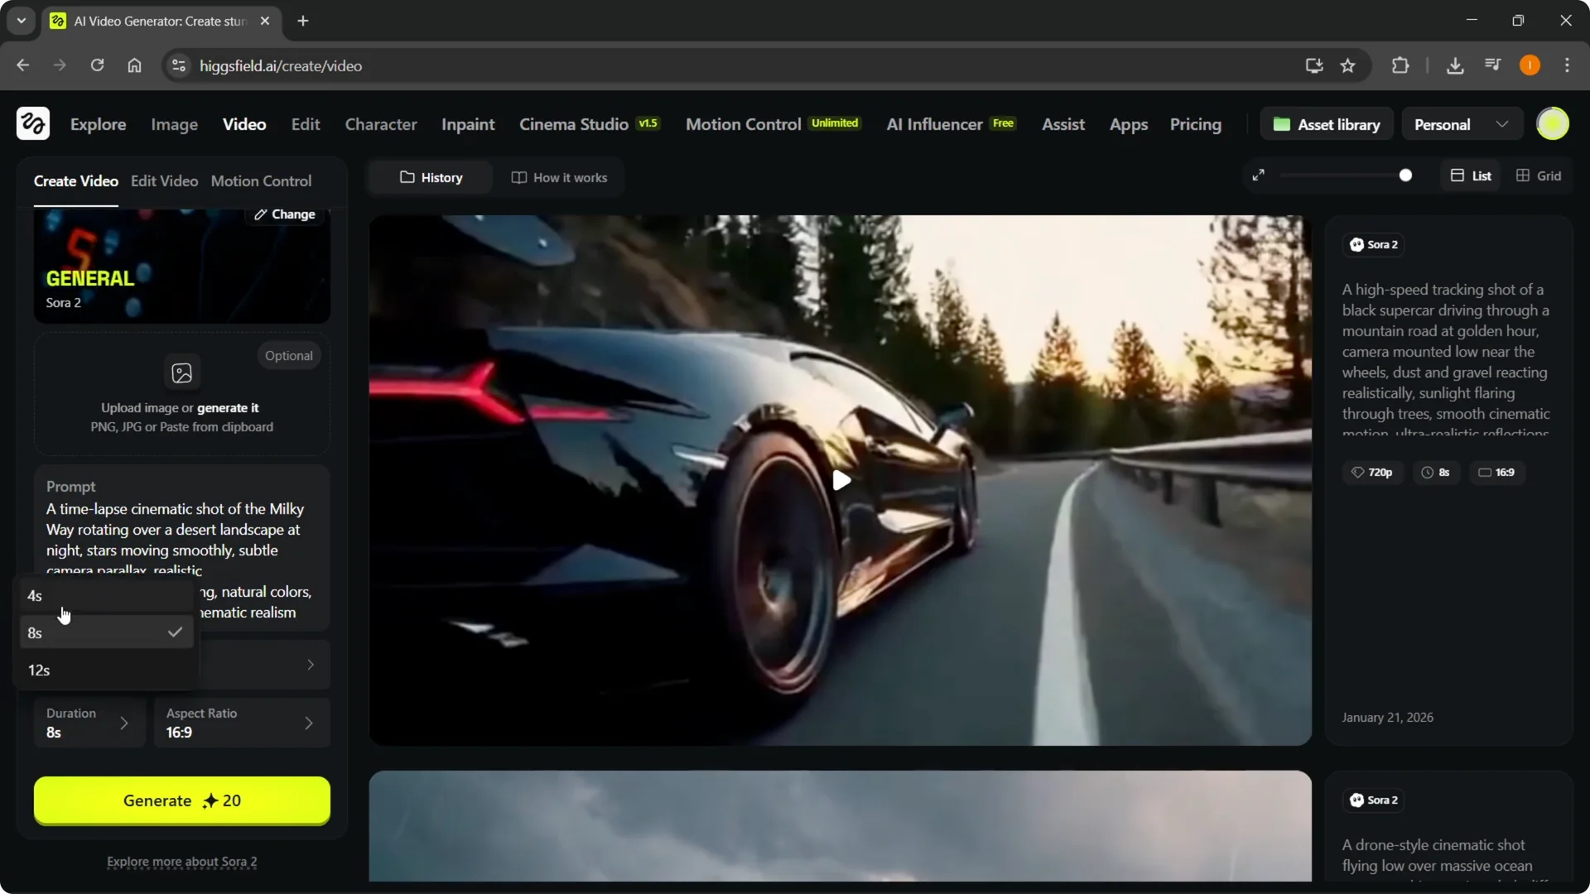Image resolution: width=1590 pixels, height=894 pixels.
Task: Click the browser extensions puzzle icon
Action: pos(1400,65)
